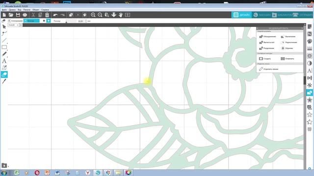Open the Правка menu
This screenshot has height=176, width=314.
12,10
